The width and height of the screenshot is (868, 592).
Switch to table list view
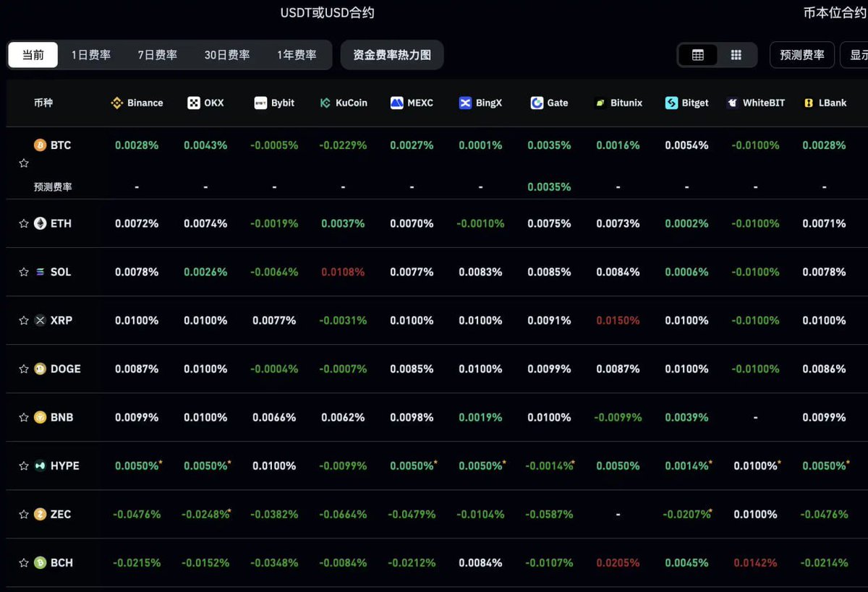(698, 55)
